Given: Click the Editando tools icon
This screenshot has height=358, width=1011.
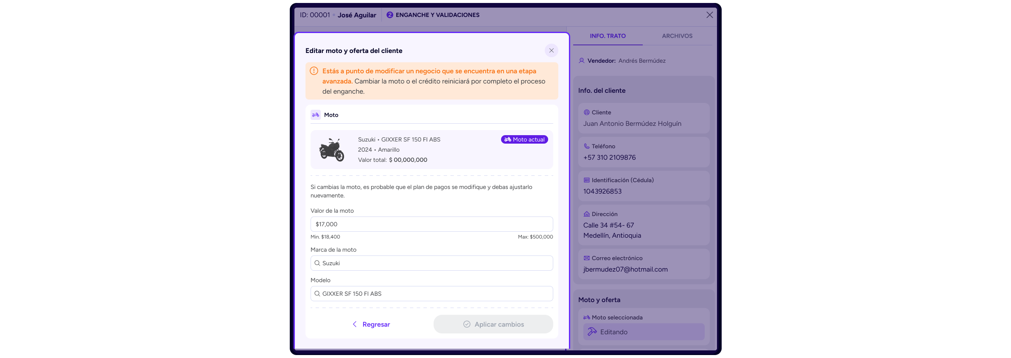Looking at the screenshot, I should pos(592,332).
